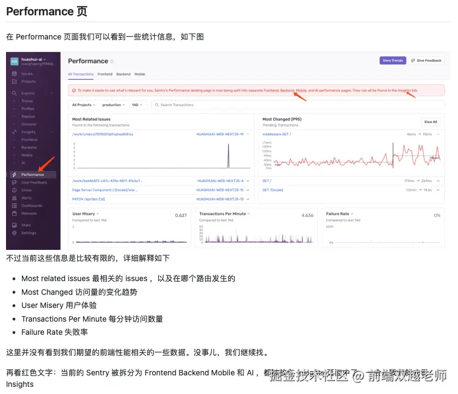
Task: Click the Most Changed P95 line chart
Action: click(x=351, y=155)
